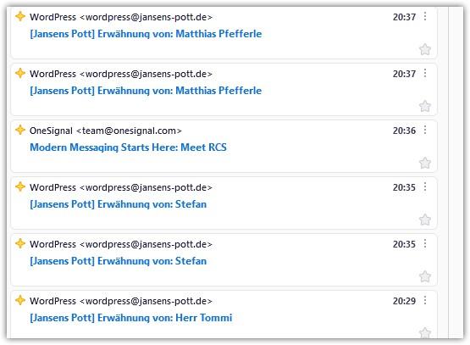Open more options for first 20:37 email
The height and width of the screenshot is (345, 470).
(x=425, y=16)
